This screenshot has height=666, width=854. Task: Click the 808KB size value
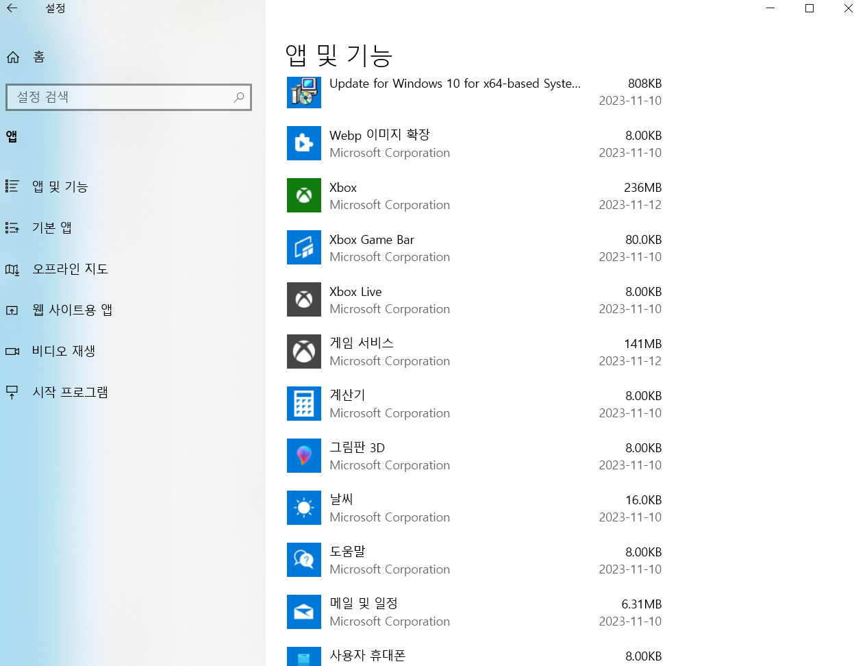click(644, 84)
